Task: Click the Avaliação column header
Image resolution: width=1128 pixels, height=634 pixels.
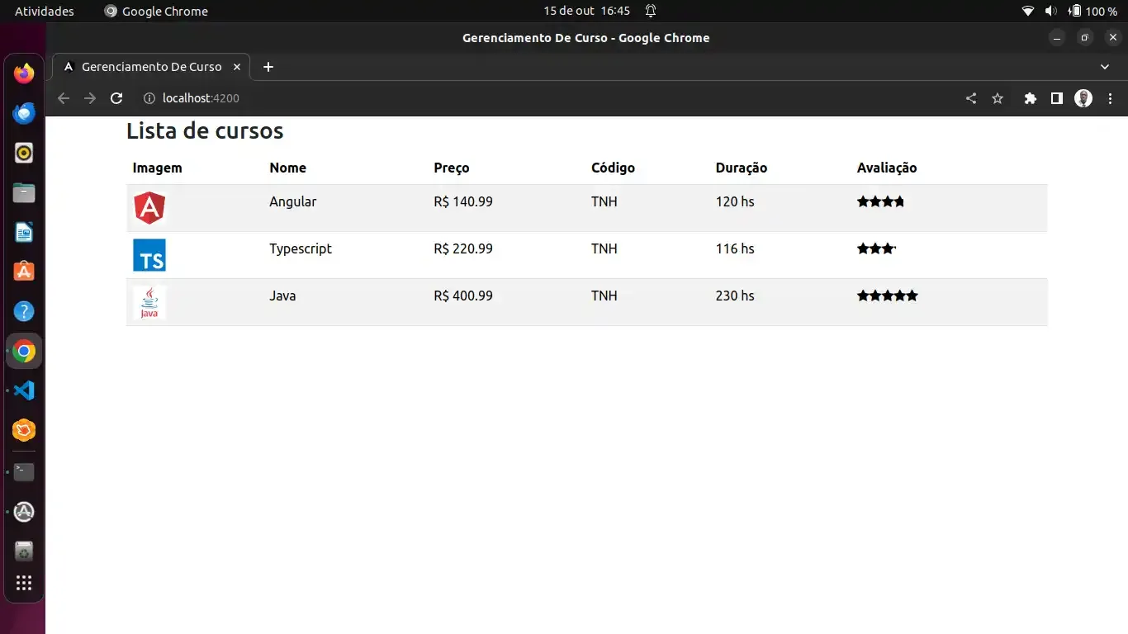Action: tap(887, 168)
